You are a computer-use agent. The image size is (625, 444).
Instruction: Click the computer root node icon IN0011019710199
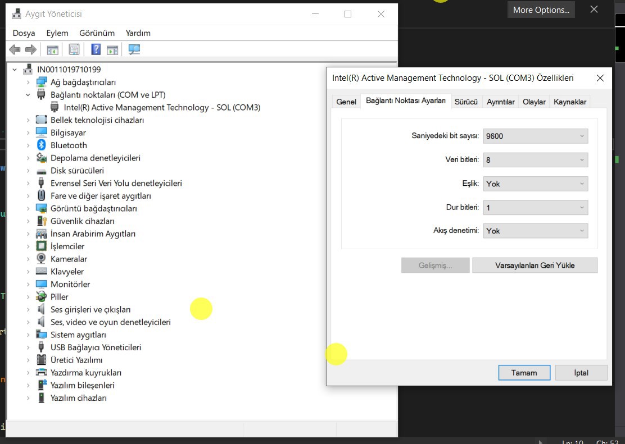(x=28, y=69)
